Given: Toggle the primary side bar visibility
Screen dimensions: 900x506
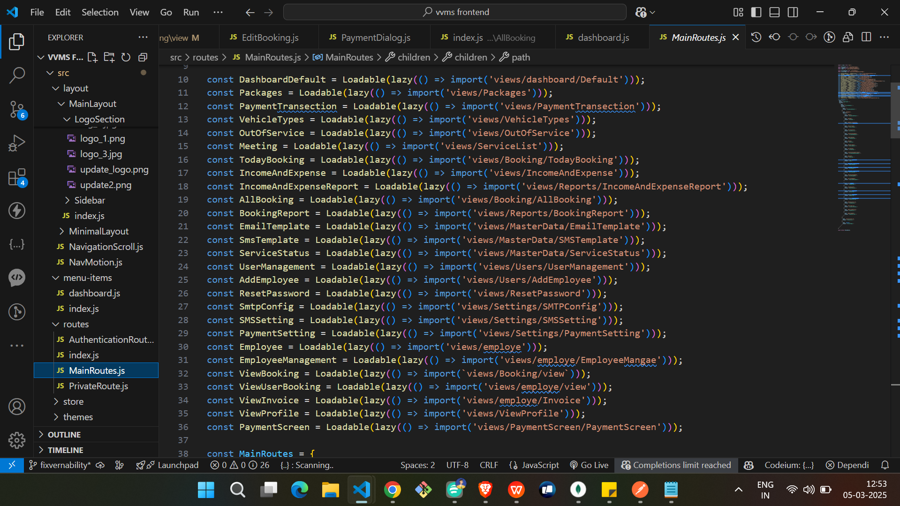Looking at the screenshot, I should pos(756,12).
